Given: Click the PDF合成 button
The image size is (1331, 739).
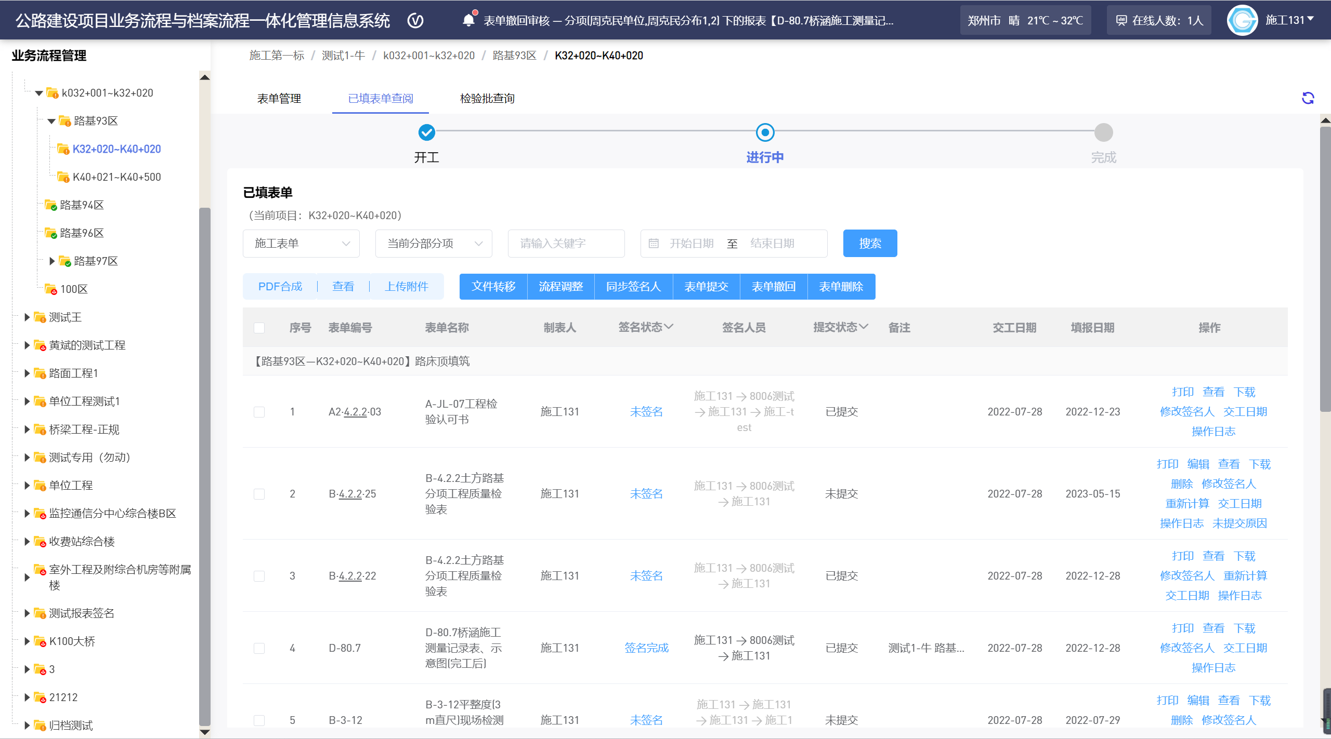Looking at the screenshot, I should 280,287.
